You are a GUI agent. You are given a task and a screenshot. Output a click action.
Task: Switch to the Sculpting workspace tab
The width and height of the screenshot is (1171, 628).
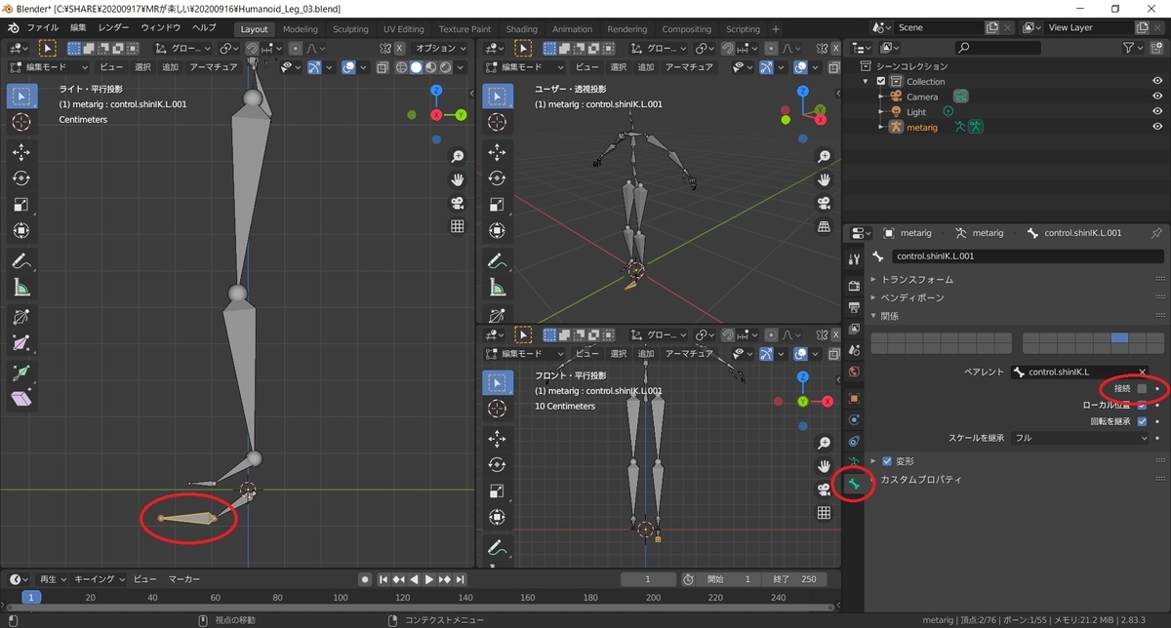pyautogui.click(x=350, y=29)
